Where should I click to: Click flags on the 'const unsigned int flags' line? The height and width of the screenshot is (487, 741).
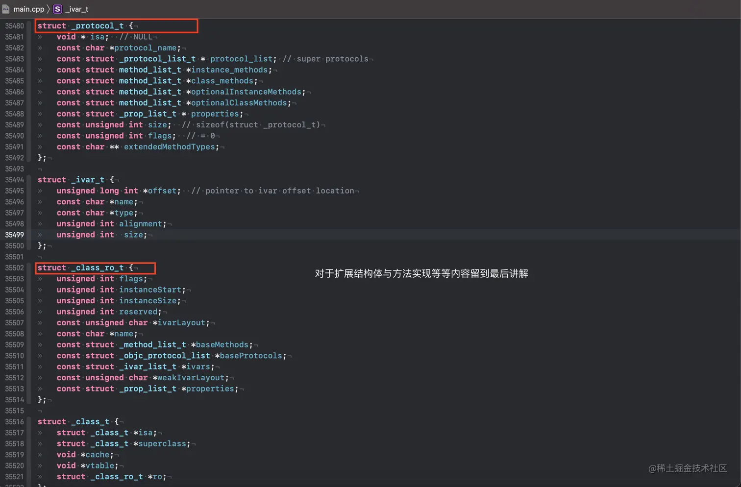point(160,136)
